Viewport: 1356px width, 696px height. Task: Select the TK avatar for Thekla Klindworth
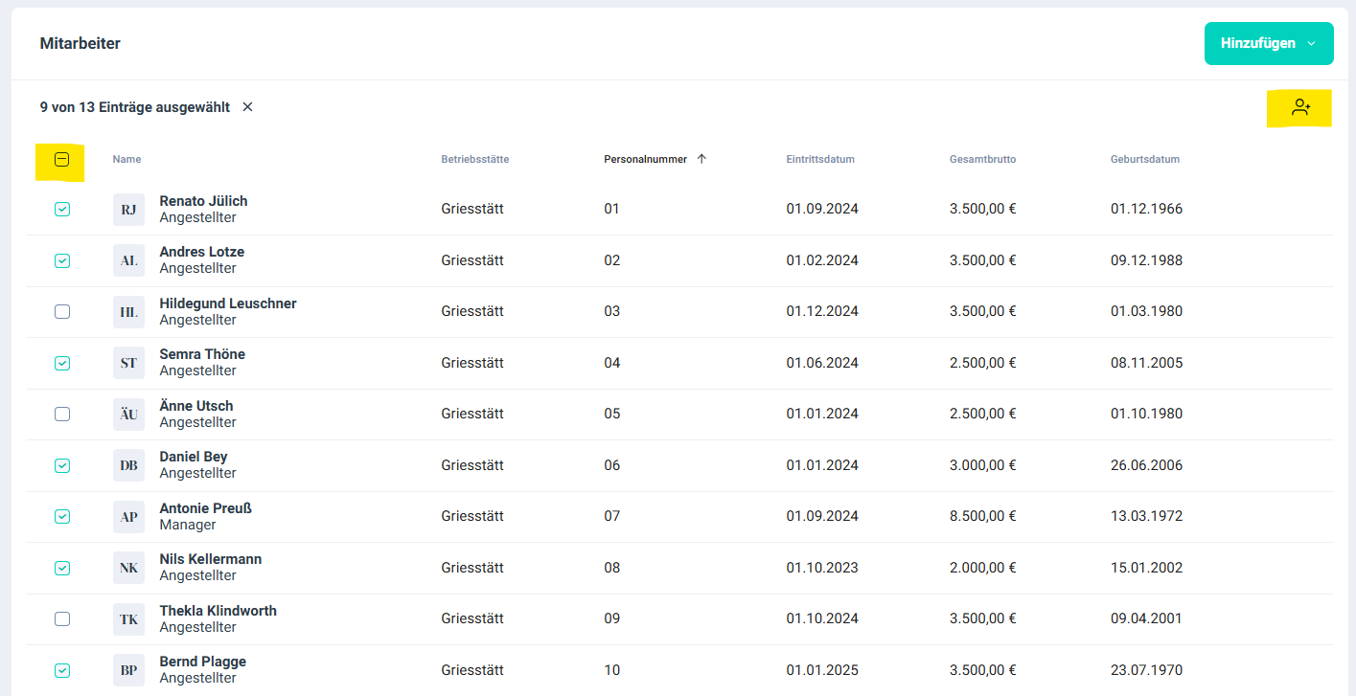click(x=128, y=619)
